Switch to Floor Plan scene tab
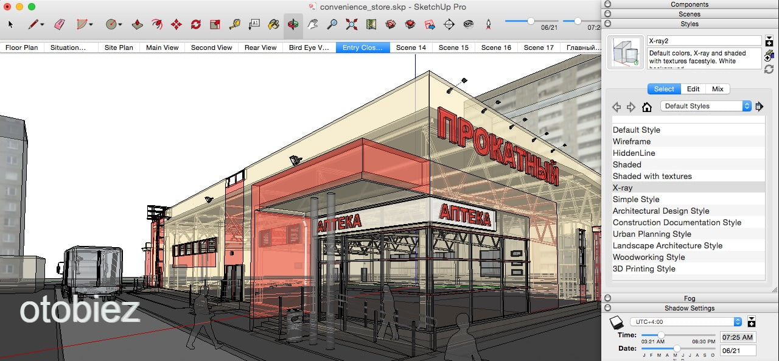Viewport: 779px width, 361px height. 21,47
